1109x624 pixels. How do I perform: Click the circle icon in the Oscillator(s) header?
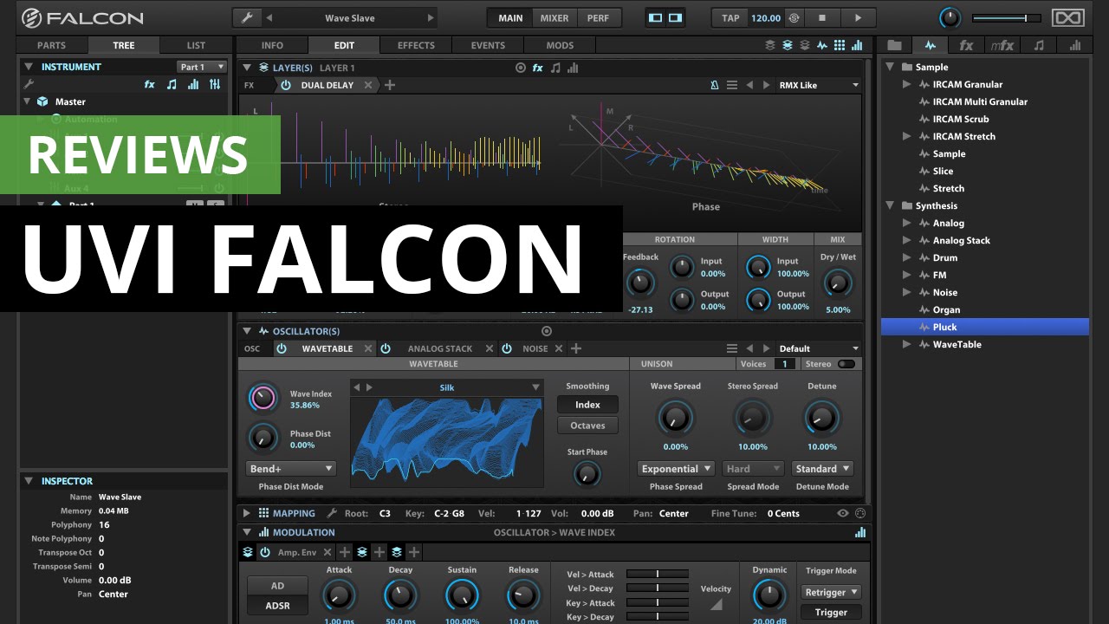click(547, 331)
